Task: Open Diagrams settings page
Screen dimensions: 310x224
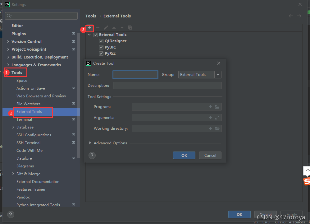Action: (25, 166)
